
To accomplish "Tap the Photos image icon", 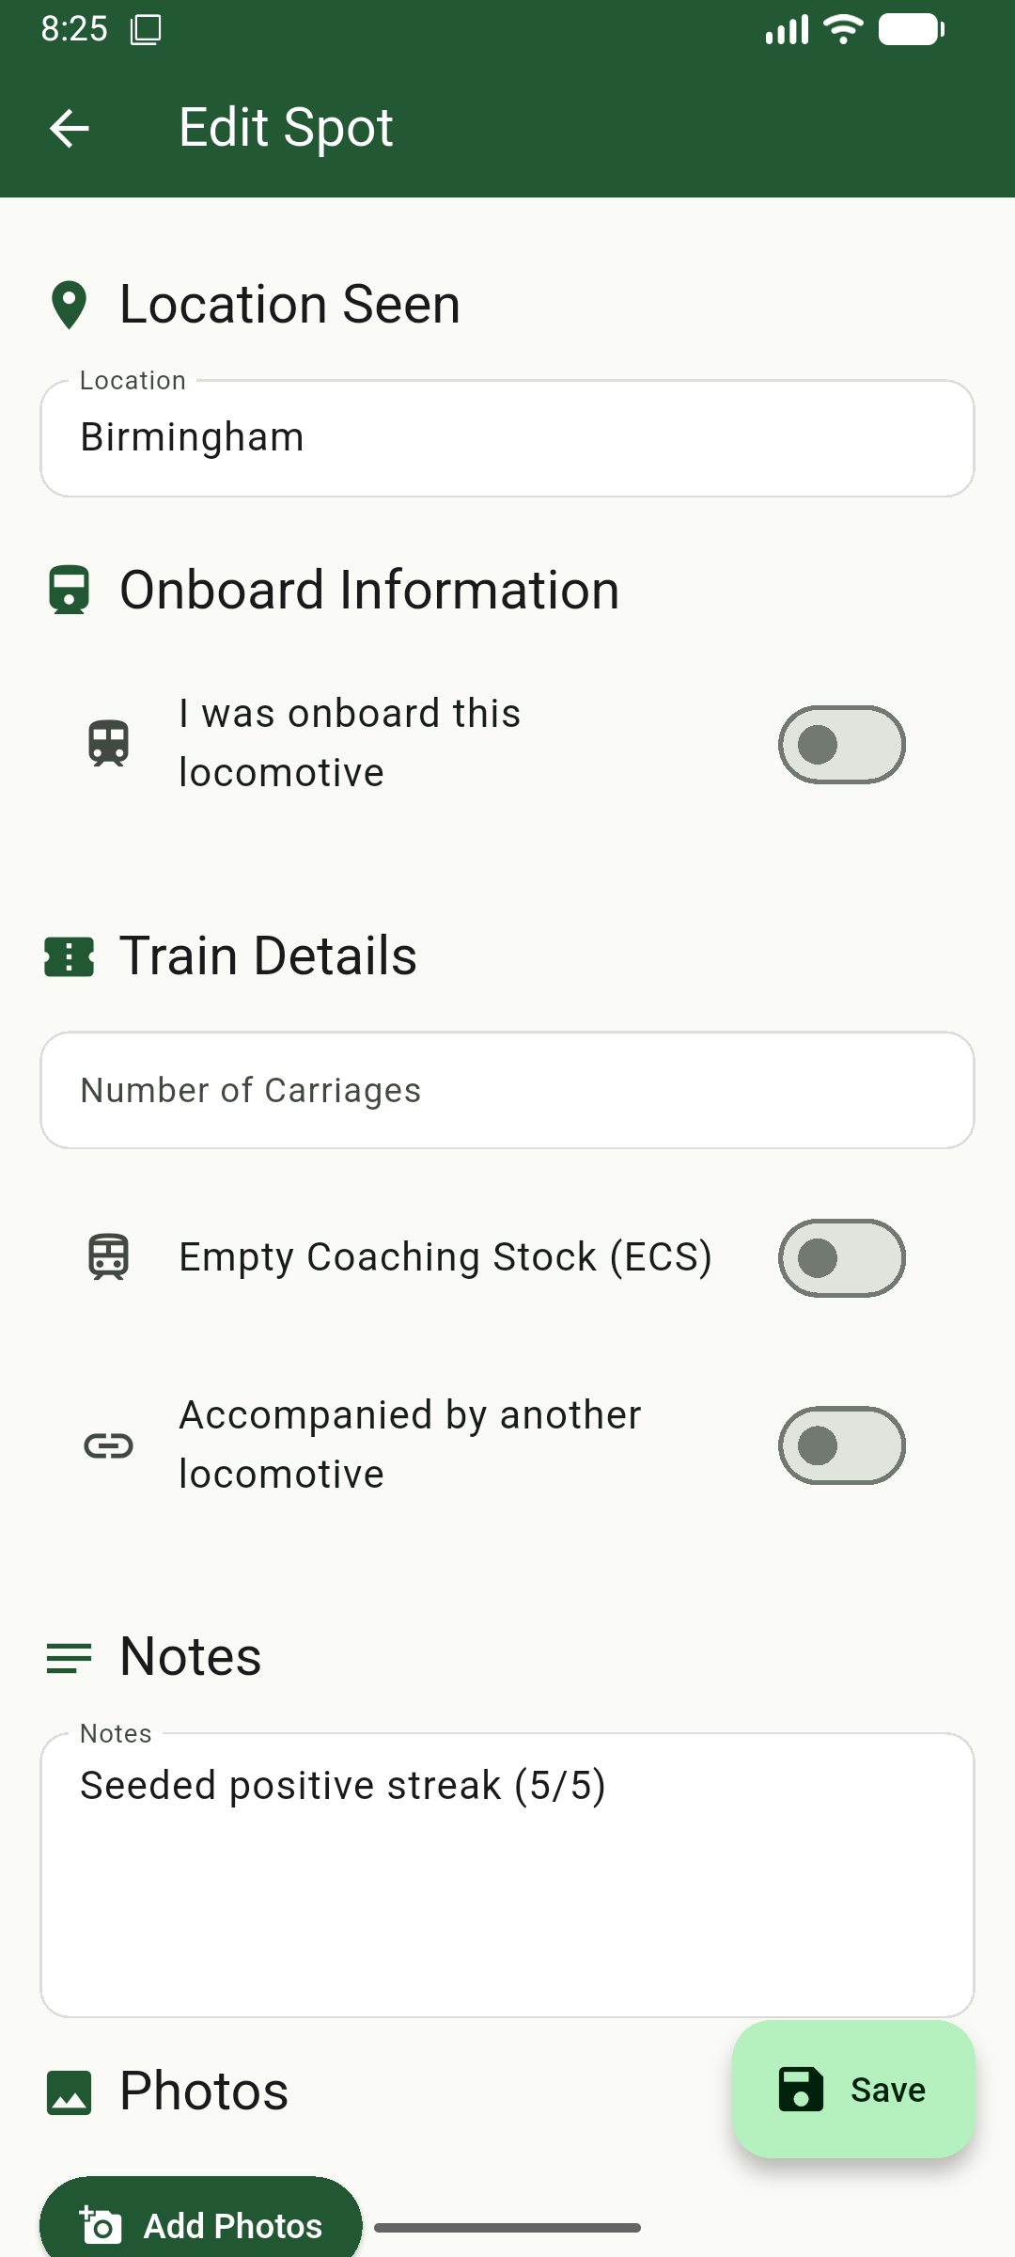I will click(69, 2092).
